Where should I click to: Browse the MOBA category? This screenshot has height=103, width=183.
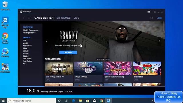tap(25, 43)
